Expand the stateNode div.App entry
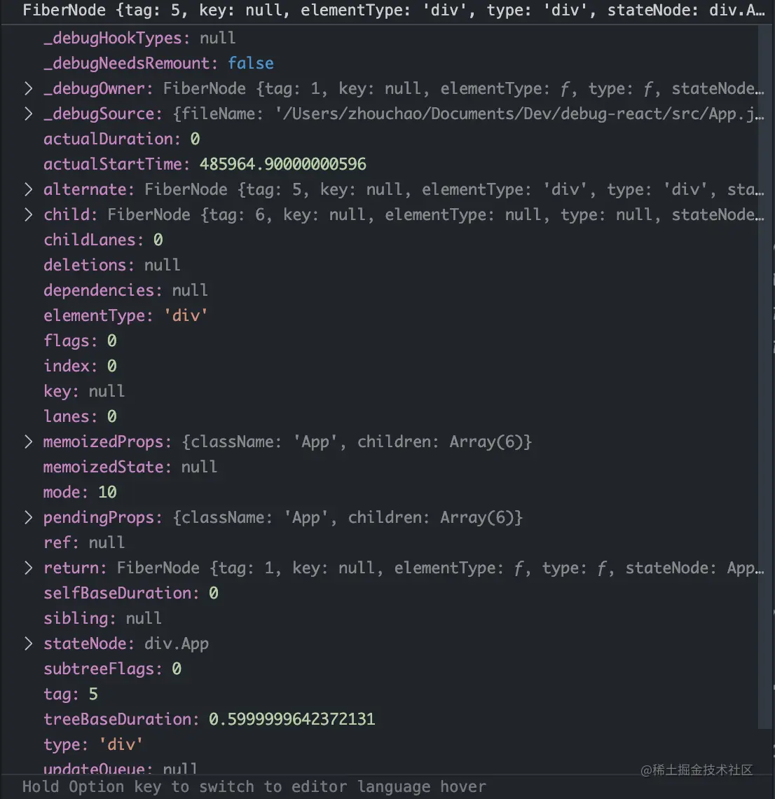Image resolution: width=775 pixels, height=799 pixels. (x=29, y=643)
